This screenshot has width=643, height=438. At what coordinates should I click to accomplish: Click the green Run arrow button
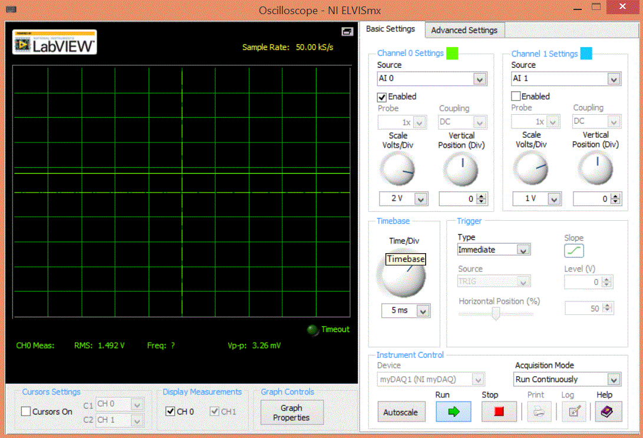(453, 412)
